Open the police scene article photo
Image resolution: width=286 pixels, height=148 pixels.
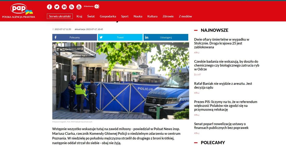(121, 81)
